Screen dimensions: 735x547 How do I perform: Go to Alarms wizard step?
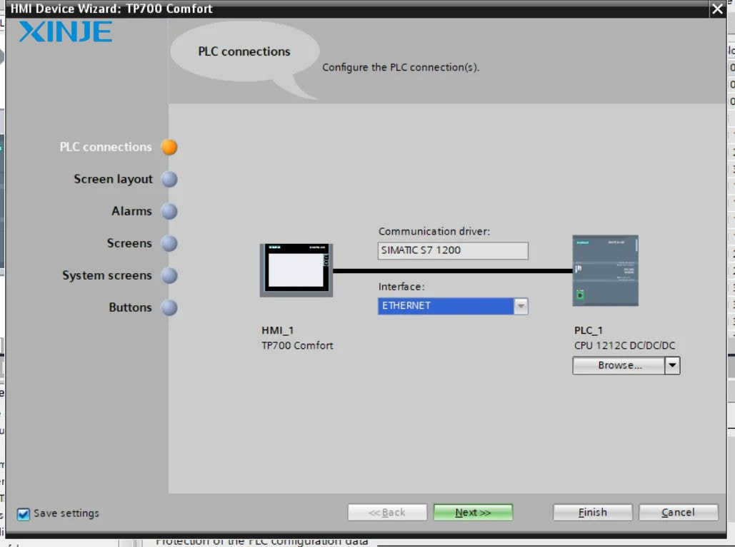131,212
